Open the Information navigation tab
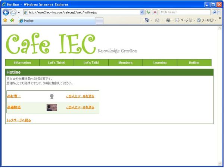Viewport: 224px width, 168px height. coord(22,63)
